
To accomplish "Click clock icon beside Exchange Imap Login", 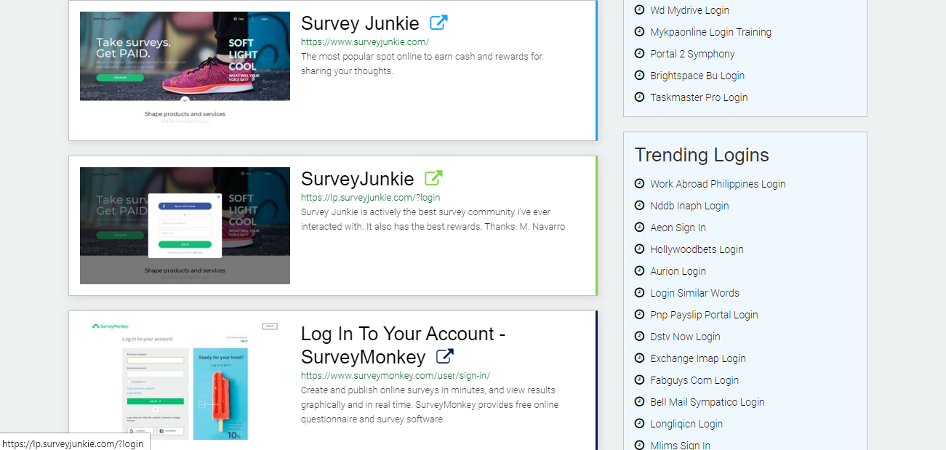I will (x=639, y=358).
